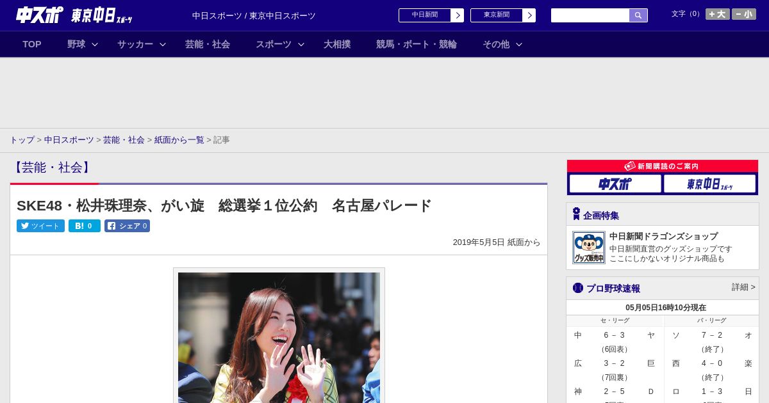The image size is (769, 403).
Task: Increase text size with the ＋大 button
Action: point(717,14)
